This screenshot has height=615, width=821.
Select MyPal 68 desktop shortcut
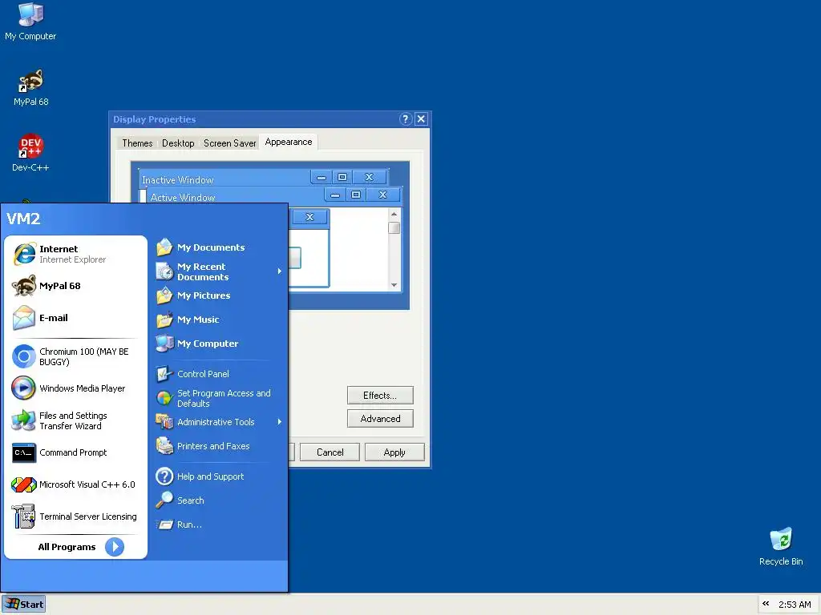click(x=30, y=88)
